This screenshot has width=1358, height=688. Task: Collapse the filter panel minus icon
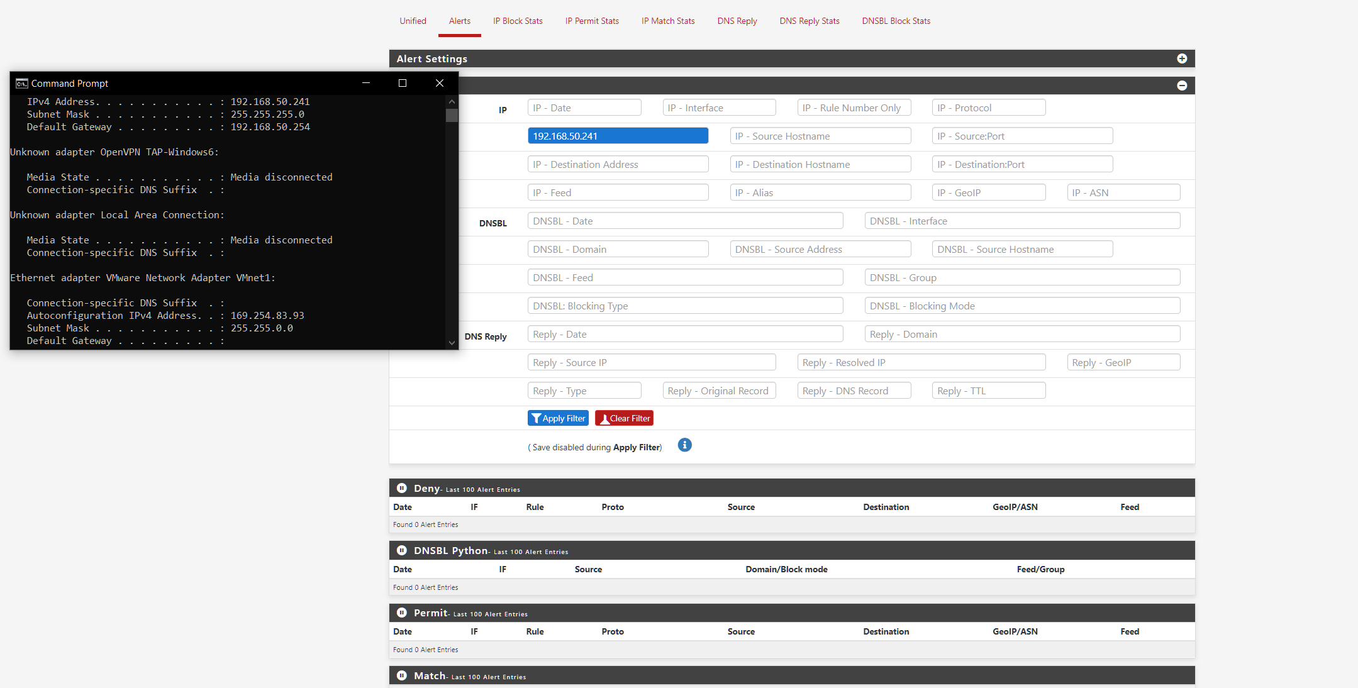coord(1182,86)
